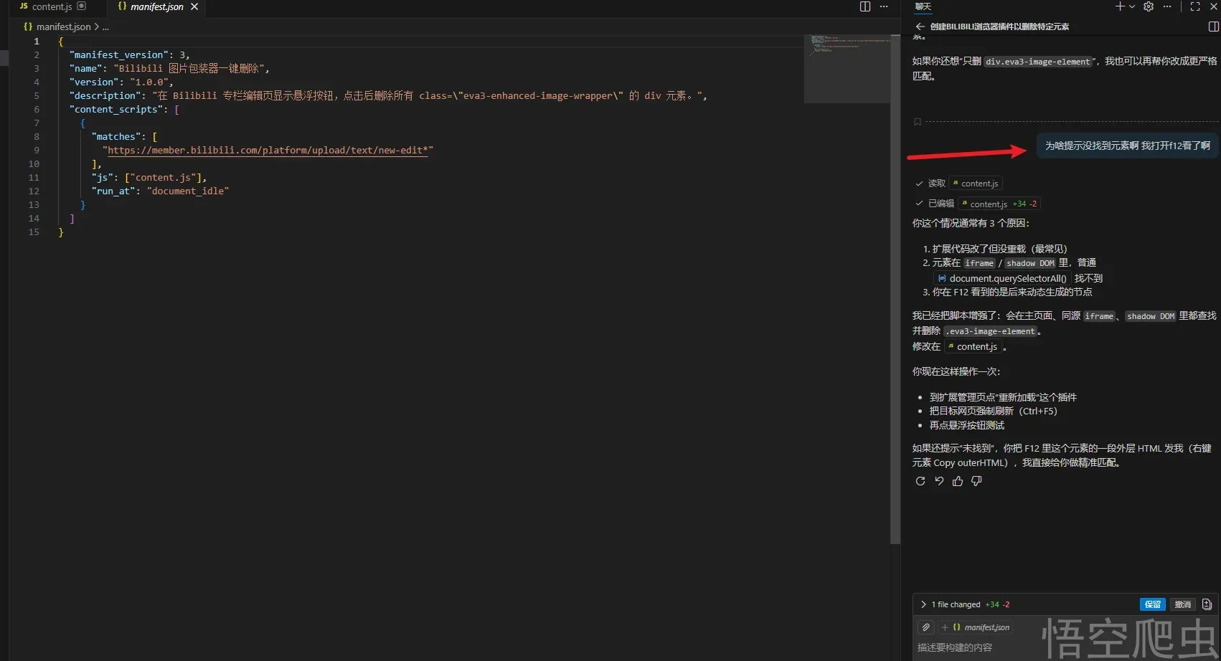Expand the 1 file changed list
This screenshot has width=1221, height=661.
(x=923, y=604)
